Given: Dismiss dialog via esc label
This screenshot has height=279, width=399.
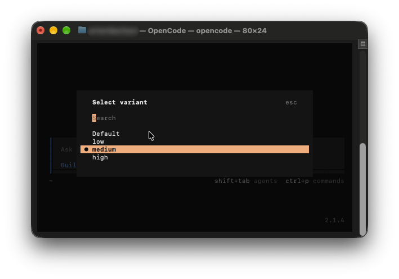Looking at the screenshot, I should coord(291,103).
